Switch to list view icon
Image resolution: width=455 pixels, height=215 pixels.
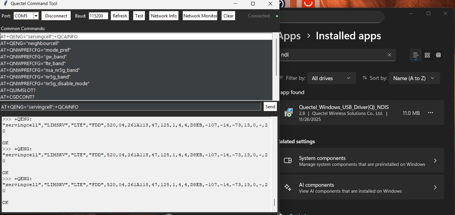416,55
